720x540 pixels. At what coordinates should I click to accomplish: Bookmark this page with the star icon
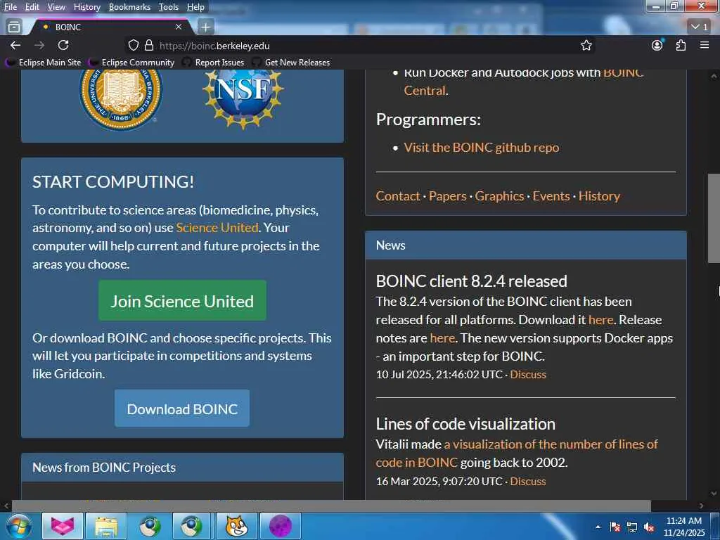pos(586,46)
